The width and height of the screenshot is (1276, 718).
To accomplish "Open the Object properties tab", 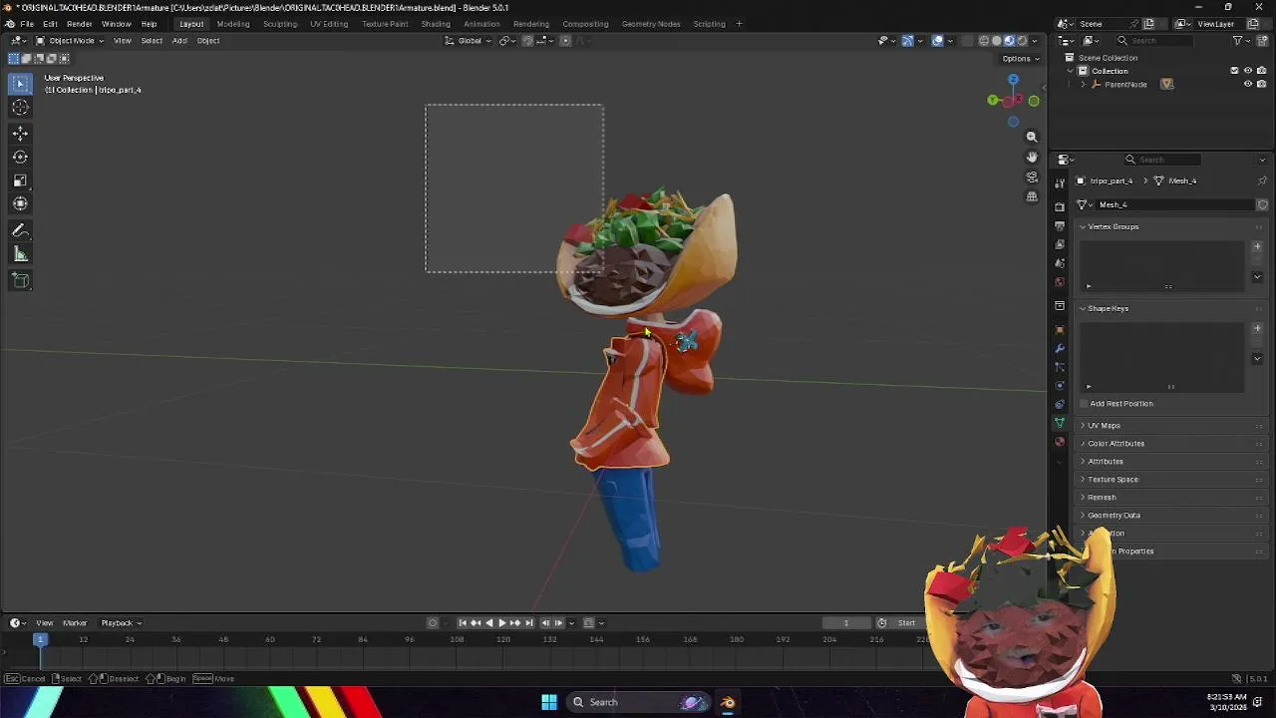I will point(1060,329).
